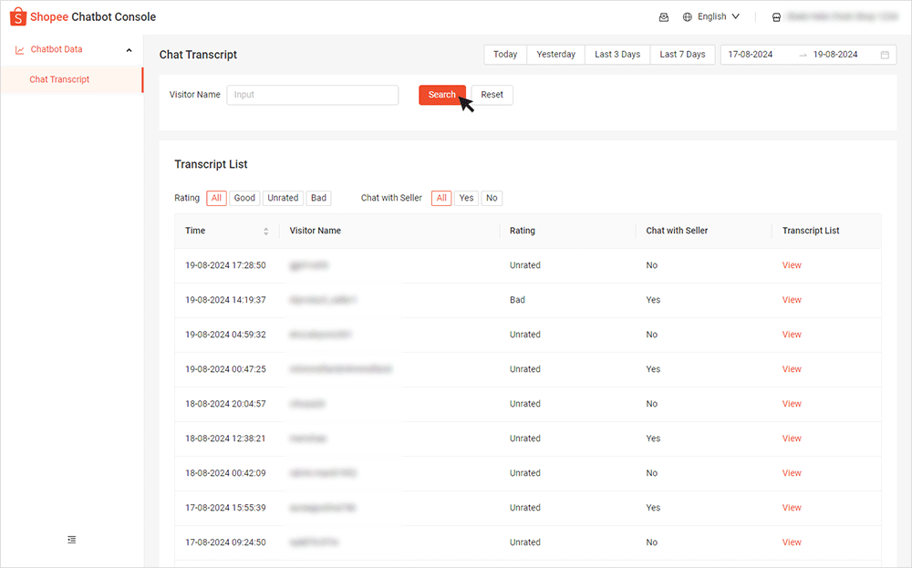Click the Reset button
This screenshot has width=912, height=568.
(492, 95)
